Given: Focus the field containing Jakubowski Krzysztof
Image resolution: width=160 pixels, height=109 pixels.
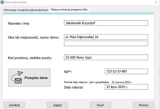Looking at the screenshot, I should pos(106,23).
